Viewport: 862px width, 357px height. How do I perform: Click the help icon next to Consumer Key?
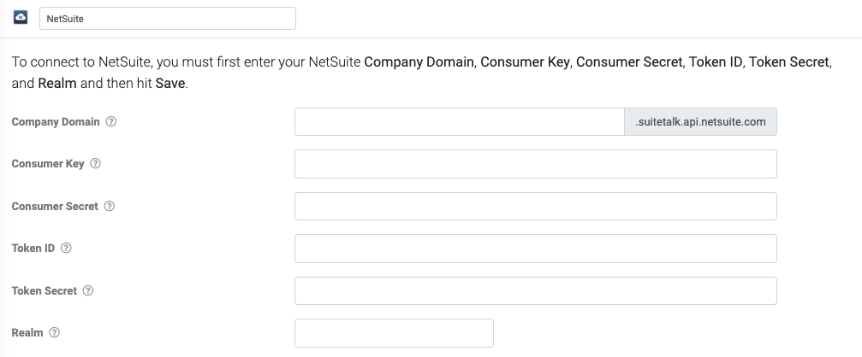(x=96, y=164)
